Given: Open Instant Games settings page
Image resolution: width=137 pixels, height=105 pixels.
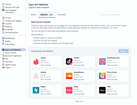Looking at the screenshot, I should pyautogui.click(x=11, y=53).
